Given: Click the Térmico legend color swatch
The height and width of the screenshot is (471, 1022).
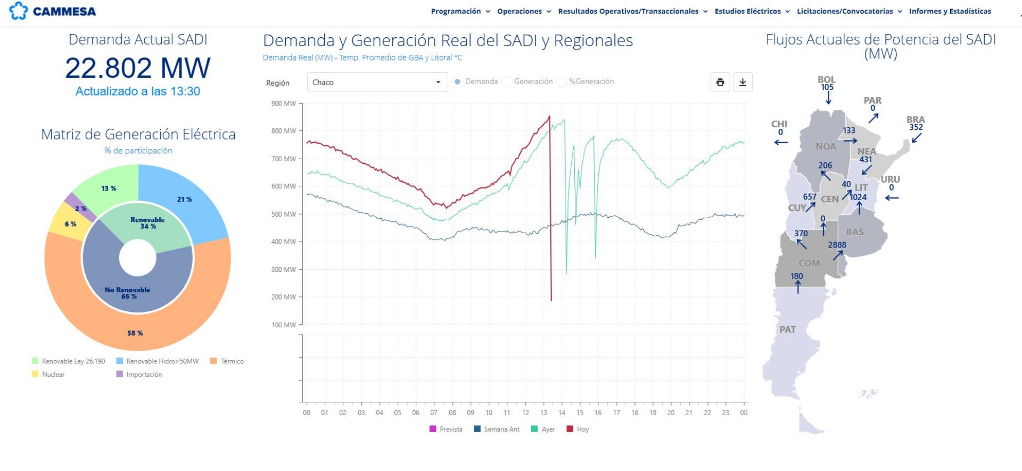Looking at the screenshot, I should (x=213, y=361).
